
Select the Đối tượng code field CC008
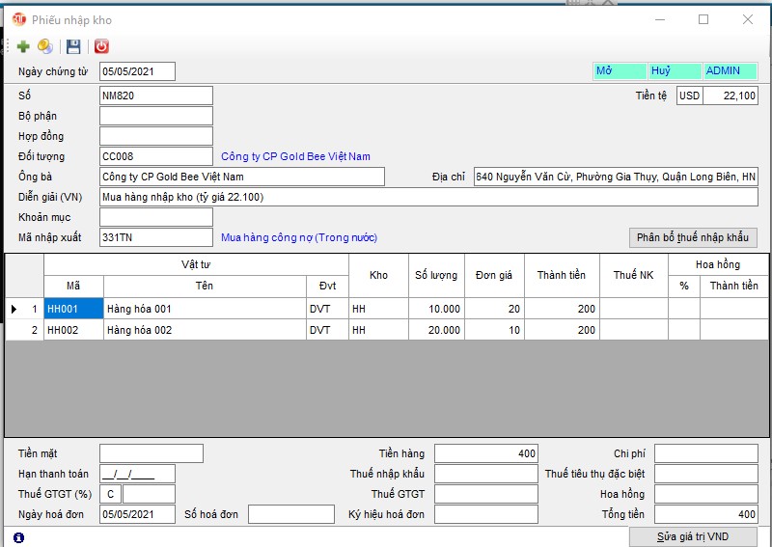pos(155,156)
